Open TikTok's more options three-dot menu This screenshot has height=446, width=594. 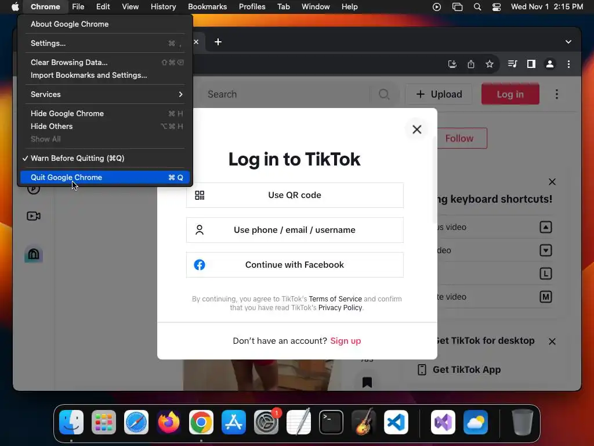coord(556,94)
